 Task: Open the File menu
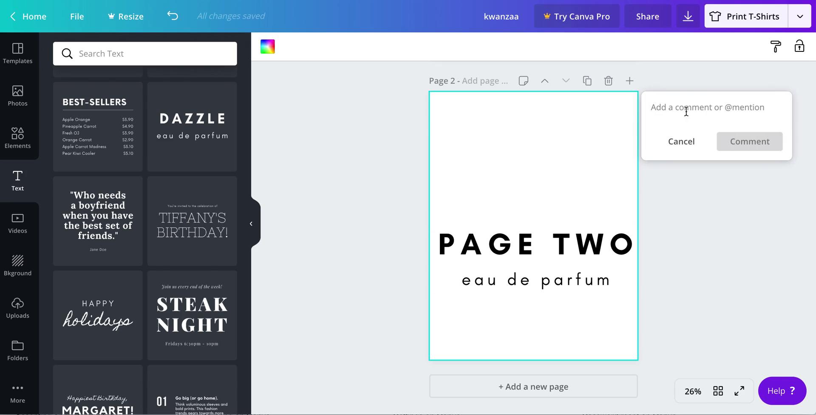(x=77, y=16)
